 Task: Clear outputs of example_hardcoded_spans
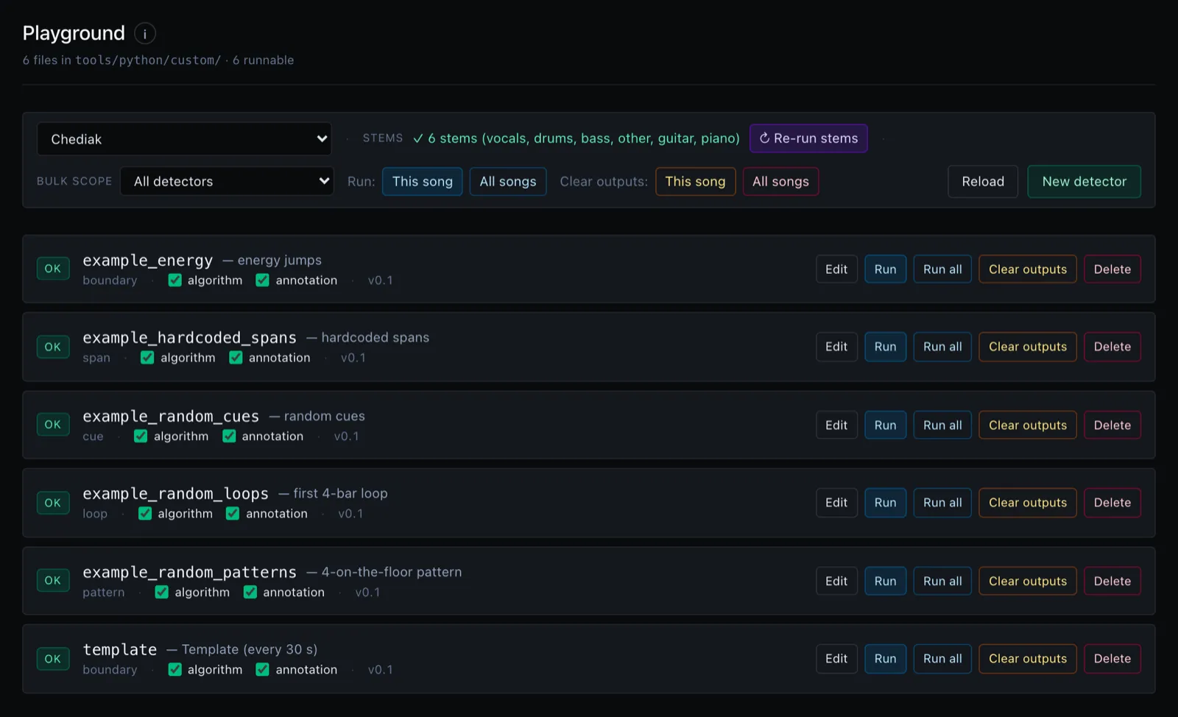(1028, 347)
